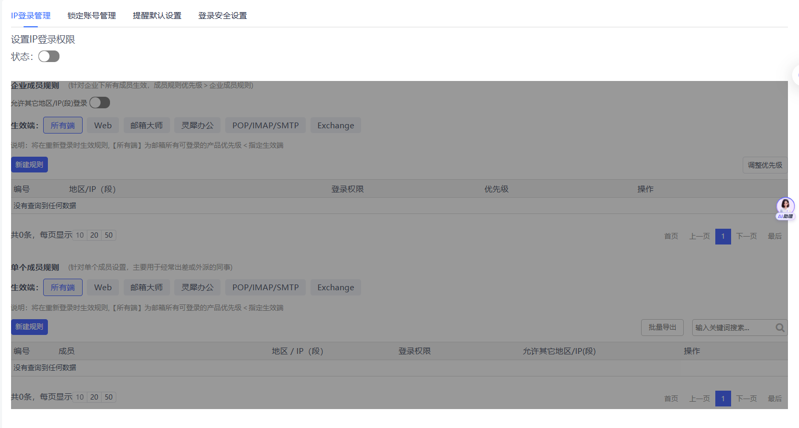
Task: Click 新建规则 under enterprise member rules
Action: (29, 164)
